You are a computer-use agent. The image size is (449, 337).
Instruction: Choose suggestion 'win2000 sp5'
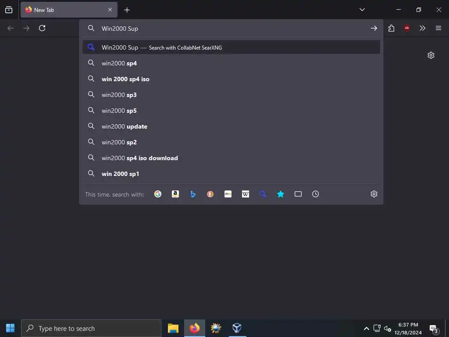[x=231, y=110]
